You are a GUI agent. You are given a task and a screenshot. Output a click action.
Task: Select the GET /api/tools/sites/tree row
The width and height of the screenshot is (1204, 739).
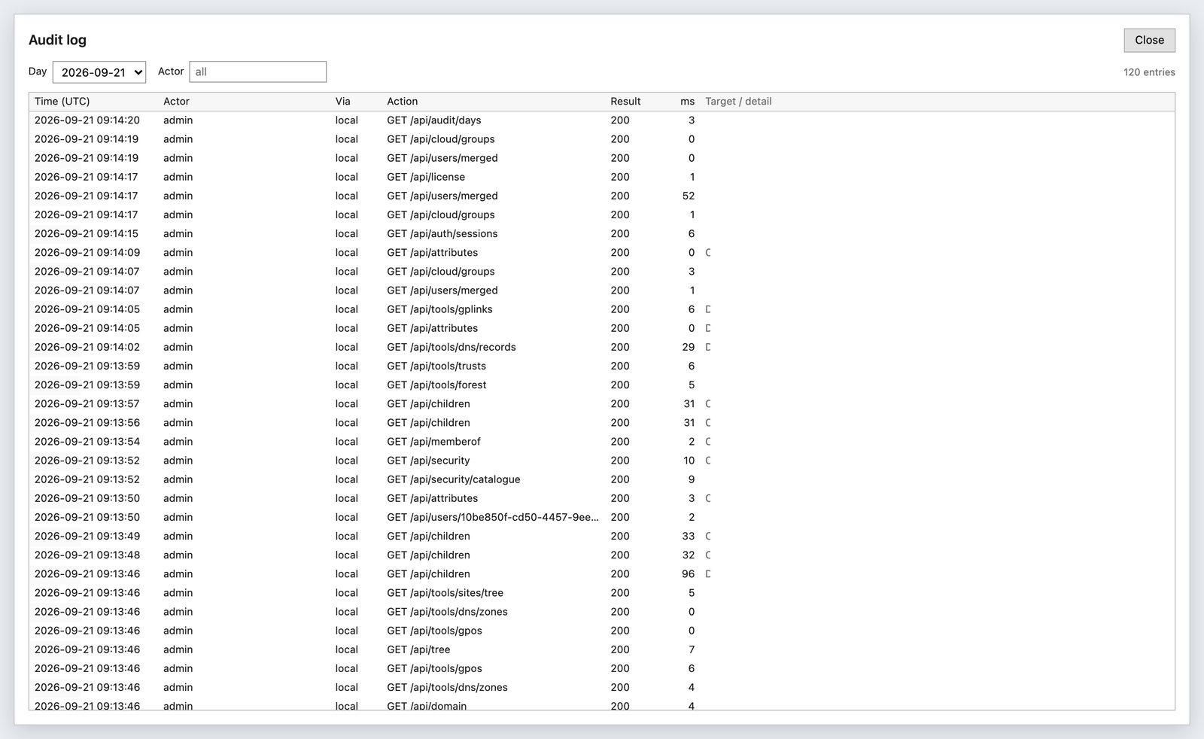(602, 593)
